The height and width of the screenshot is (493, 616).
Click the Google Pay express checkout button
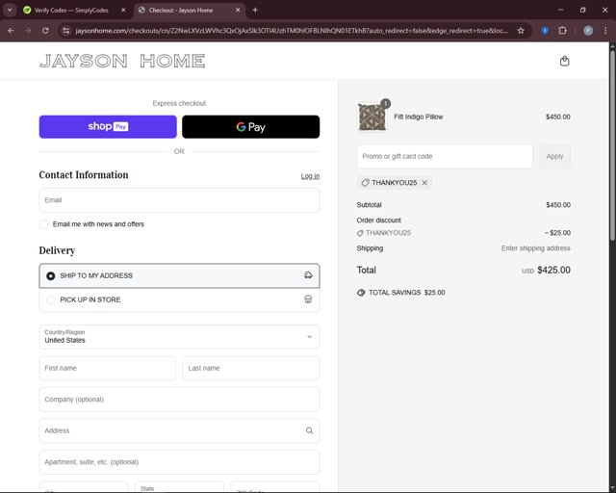(250, 126)
